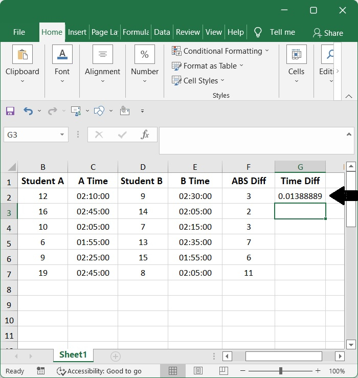This screenshot has width=358, height=378.
Task: Select ABS Diff cell with value 11
Action: [249, 273]
